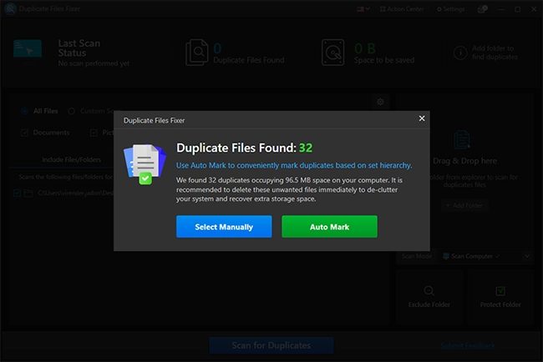The width and height of the screenshot is (543, 362).
Task: Click the Duplicate Files Fixer app logo
Action: [x=10, y=8]
